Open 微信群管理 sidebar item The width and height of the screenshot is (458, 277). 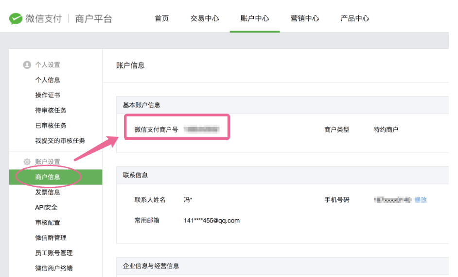(51, 238)
